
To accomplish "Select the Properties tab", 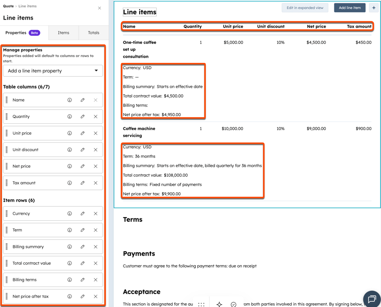I will pyautogui.click(x=22, y=33).
